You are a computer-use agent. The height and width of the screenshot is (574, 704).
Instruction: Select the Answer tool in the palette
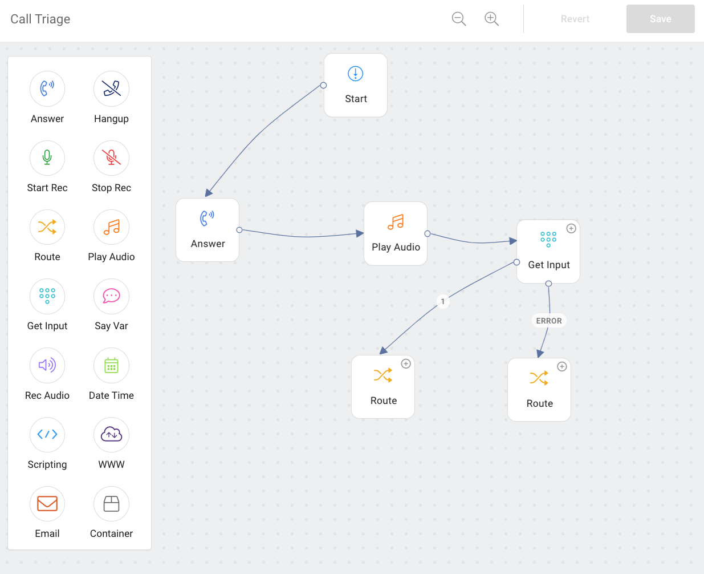(47, 88)
